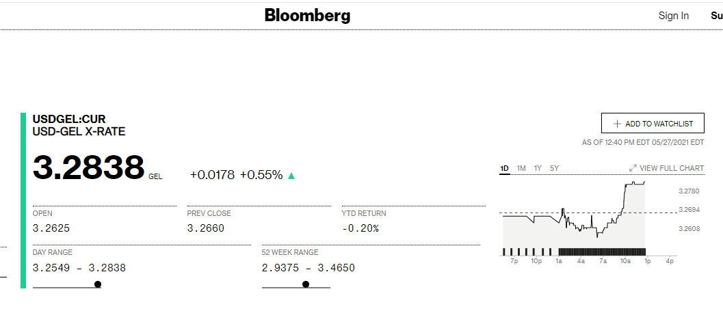
Task: Click the green up-triangle change indicator
Action: tap(291, 176)
